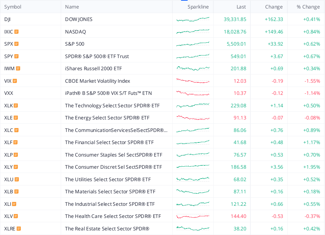Click the orange note icon next to XLC
Screen dimensions: 325x235
[x=16, y=130]
